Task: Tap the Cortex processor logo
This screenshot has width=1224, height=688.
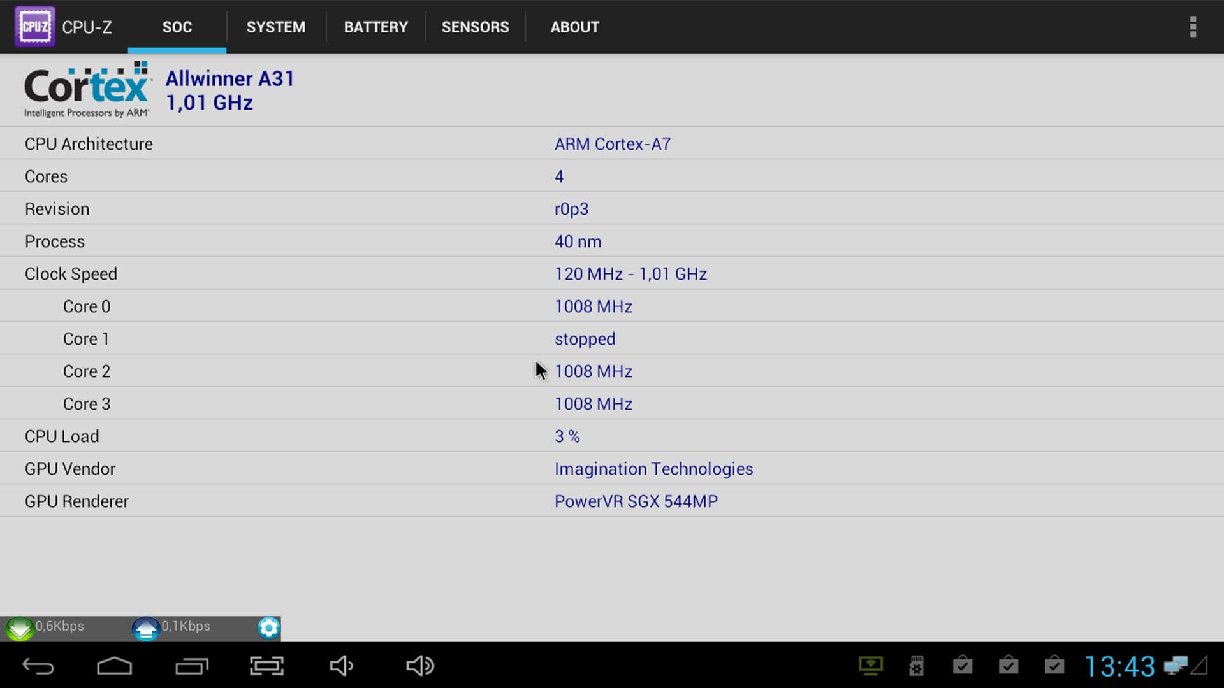Action: coord(87,90)
